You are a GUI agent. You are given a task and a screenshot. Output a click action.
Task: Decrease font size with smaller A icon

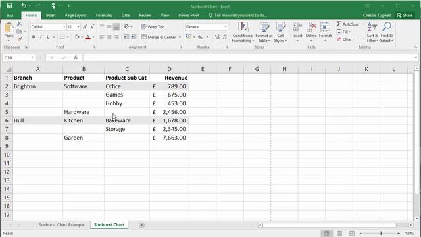coord(92,27)
